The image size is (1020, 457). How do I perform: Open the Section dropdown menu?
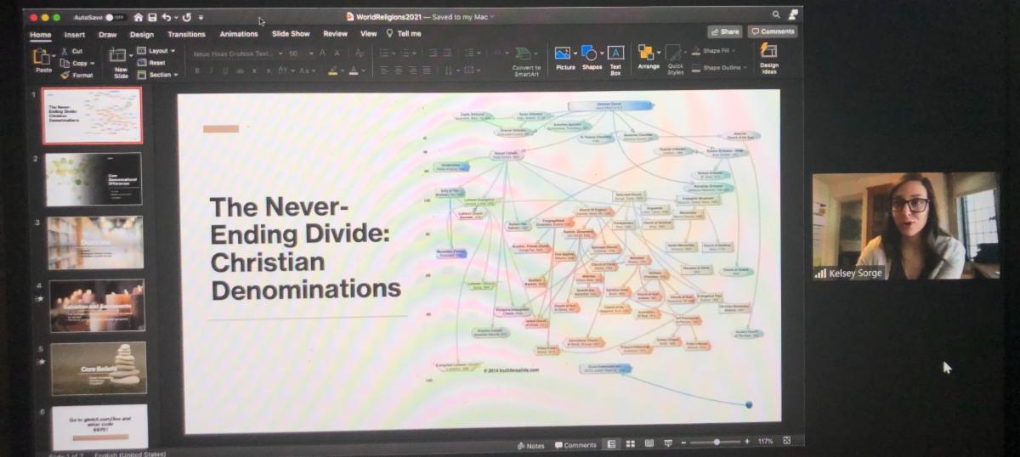(162, 75)
